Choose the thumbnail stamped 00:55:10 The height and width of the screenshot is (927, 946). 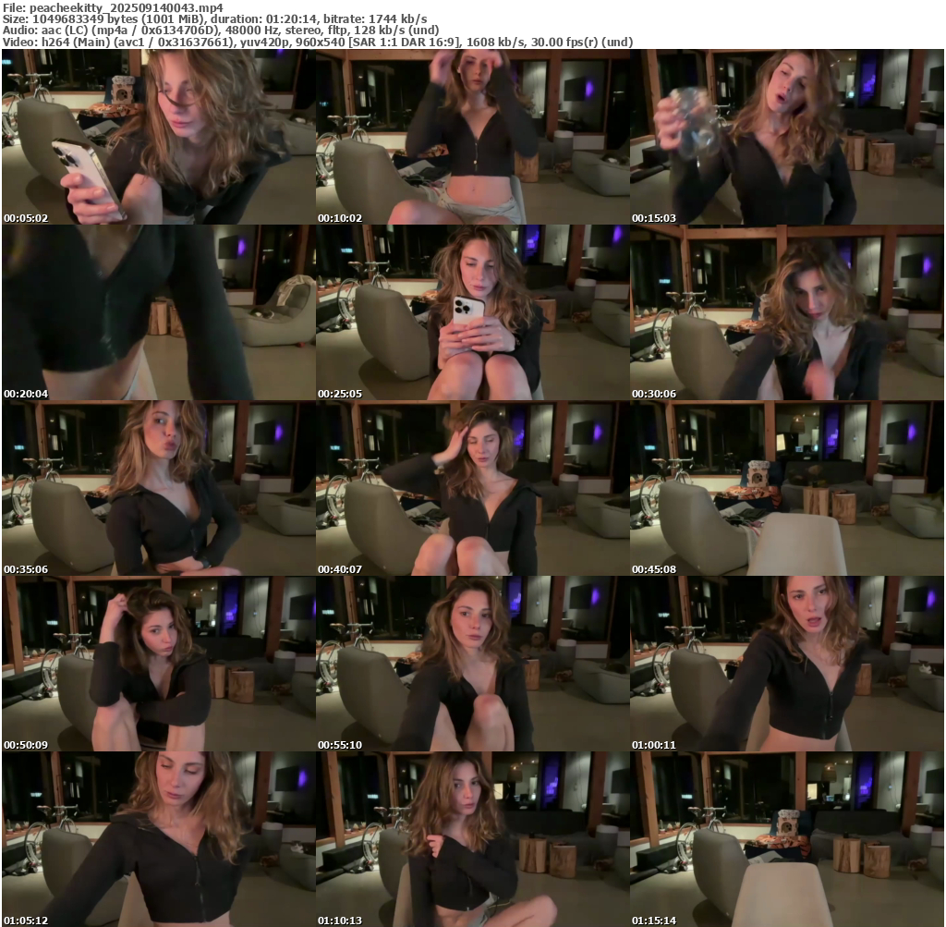[472, 664]
